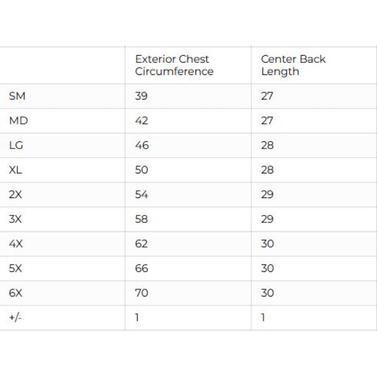Select chest circumference value 58
The width and height of the screenshot is (377, 377).
coord(142,219)
